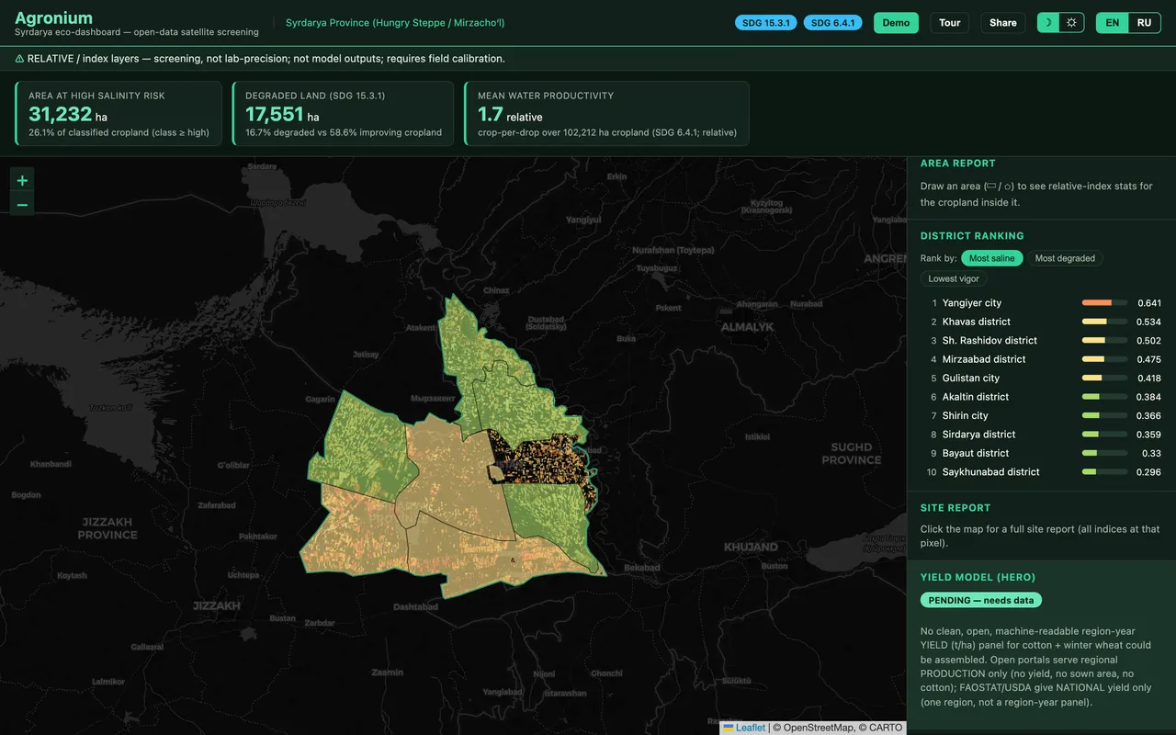The height and width of the screenshot is (735, 1176).
Task: Select Sh. Rashidov district row
Action: [1042, 341]
